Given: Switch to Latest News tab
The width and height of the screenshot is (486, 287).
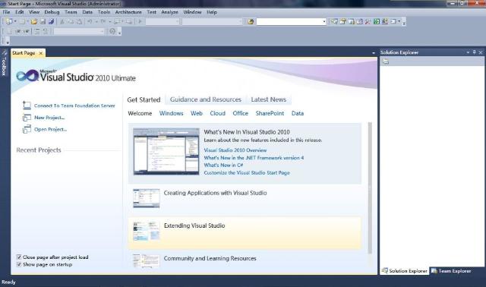Looking at the screenshot, I should pyautogui.click(x=268, y=99).
